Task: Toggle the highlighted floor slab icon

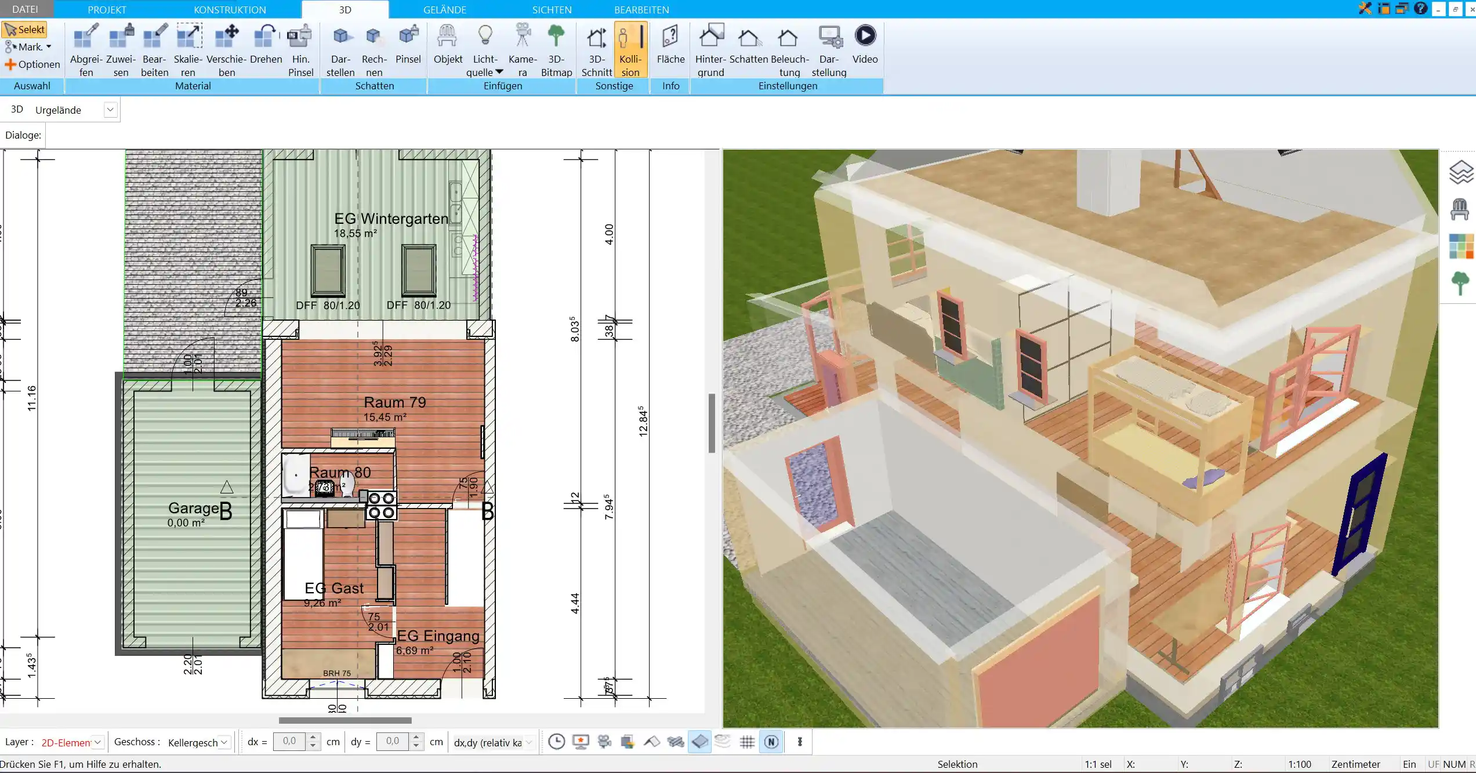Action: 700,742
